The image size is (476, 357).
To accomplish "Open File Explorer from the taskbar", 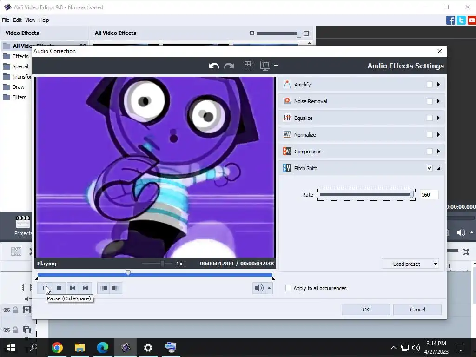I will [x=79, y=348].
